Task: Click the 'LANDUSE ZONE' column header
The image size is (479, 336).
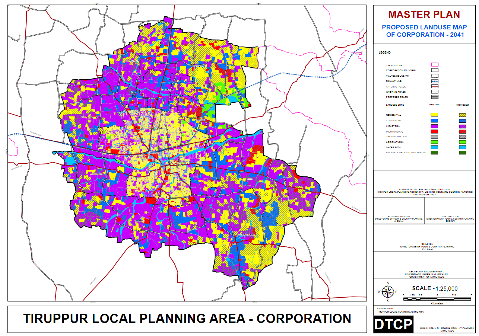Action: [395, 105]
